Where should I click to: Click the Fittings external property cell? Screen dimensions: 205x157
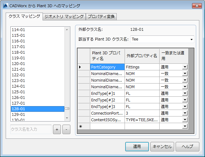pos(142,67)
